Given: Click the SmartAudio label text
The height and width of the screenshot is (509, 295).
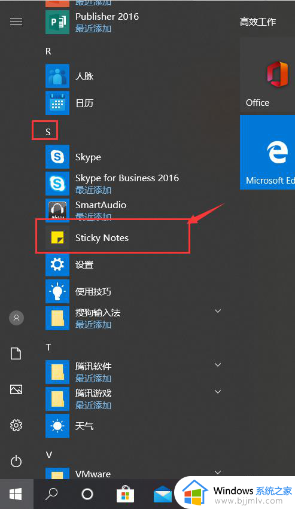Looking at the screenshot, I should coord(101,205).
